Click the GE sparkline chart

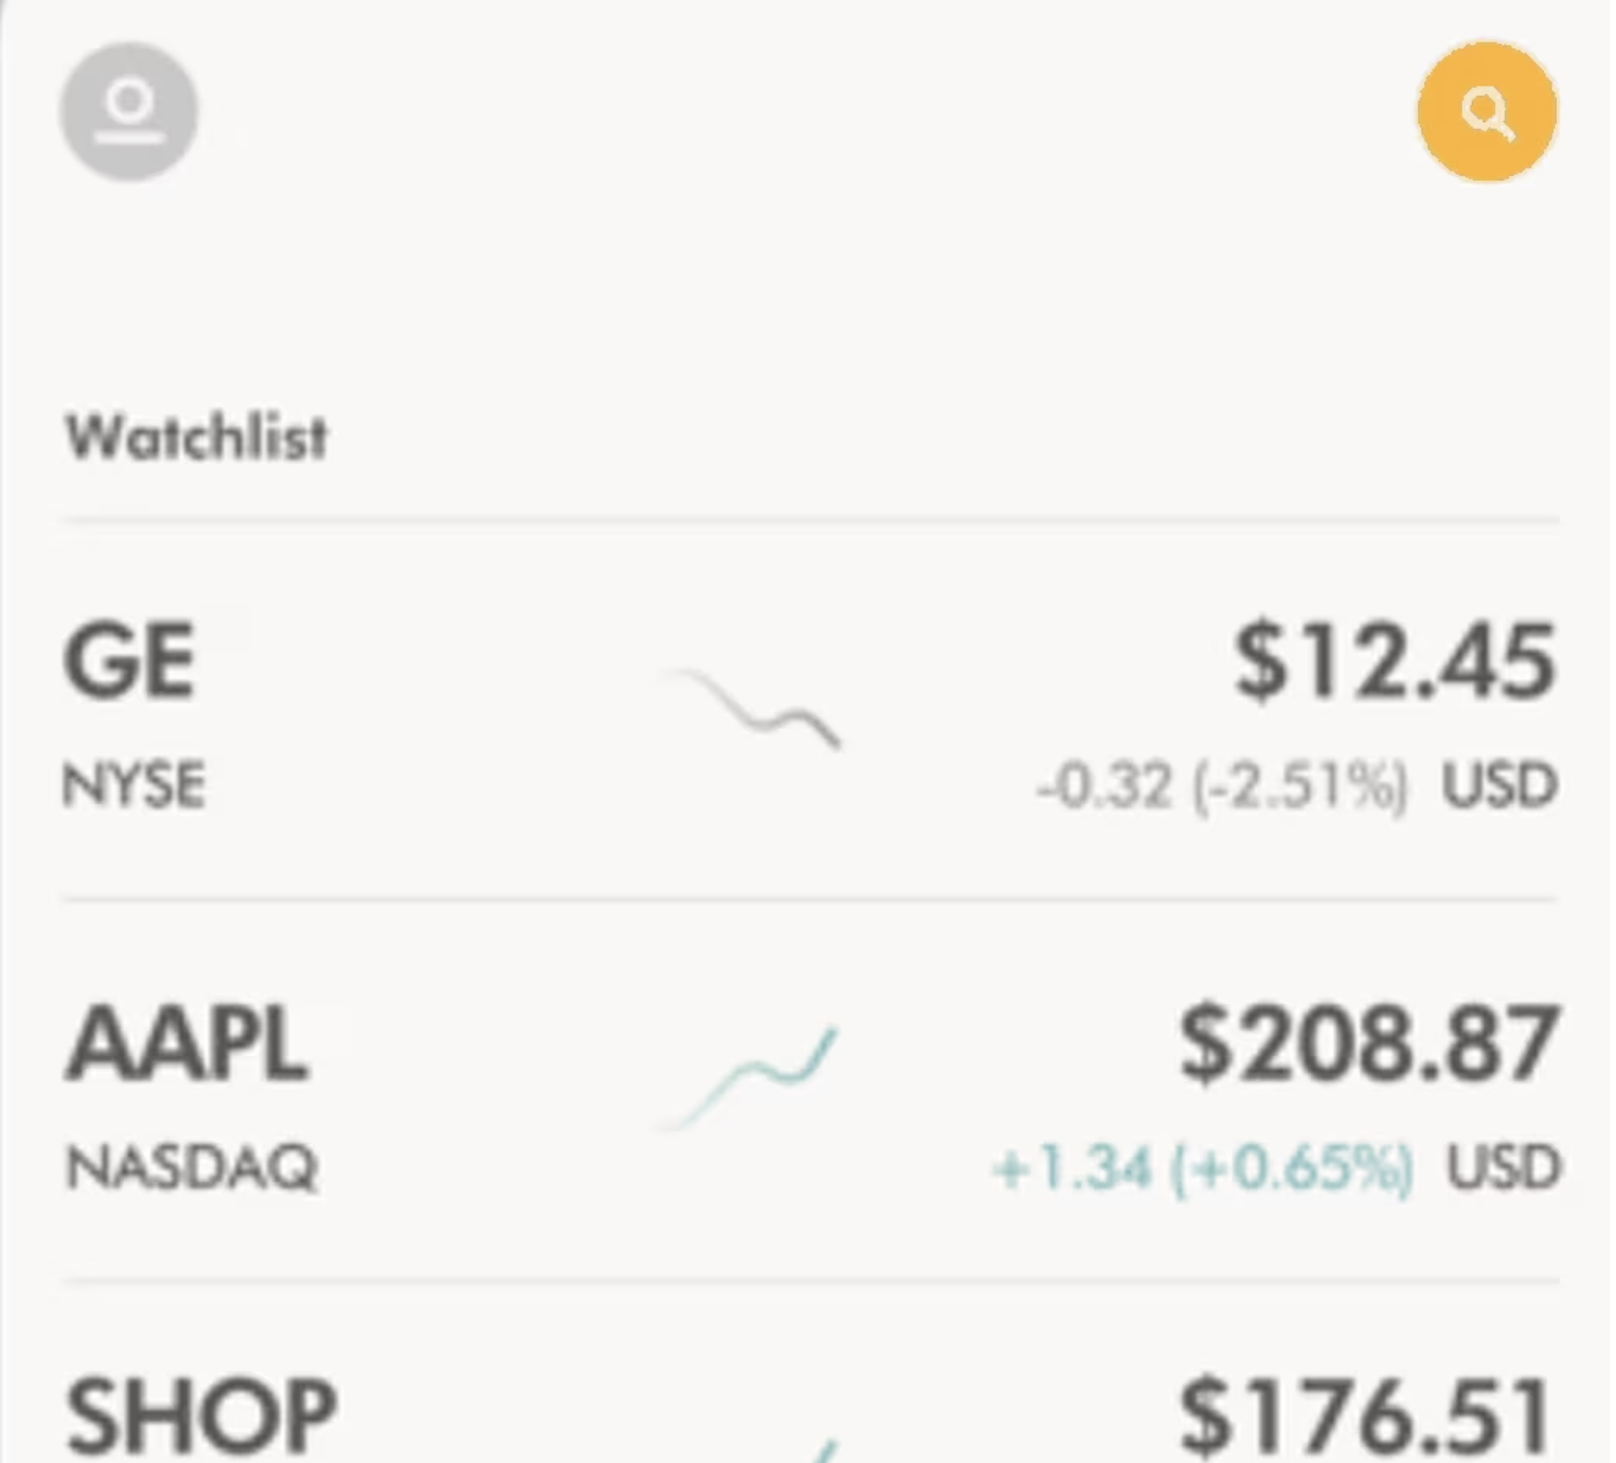coord(749,707)
